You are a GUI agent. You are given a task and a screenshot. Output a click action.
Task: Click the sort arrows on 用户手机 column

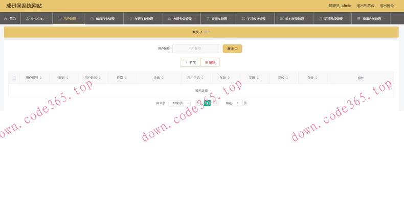[x=203, y=78]
